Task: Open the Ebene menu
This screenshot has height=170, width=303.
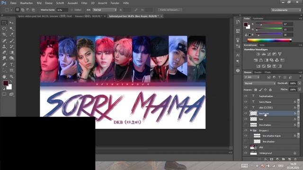Action: coord(49,3)
